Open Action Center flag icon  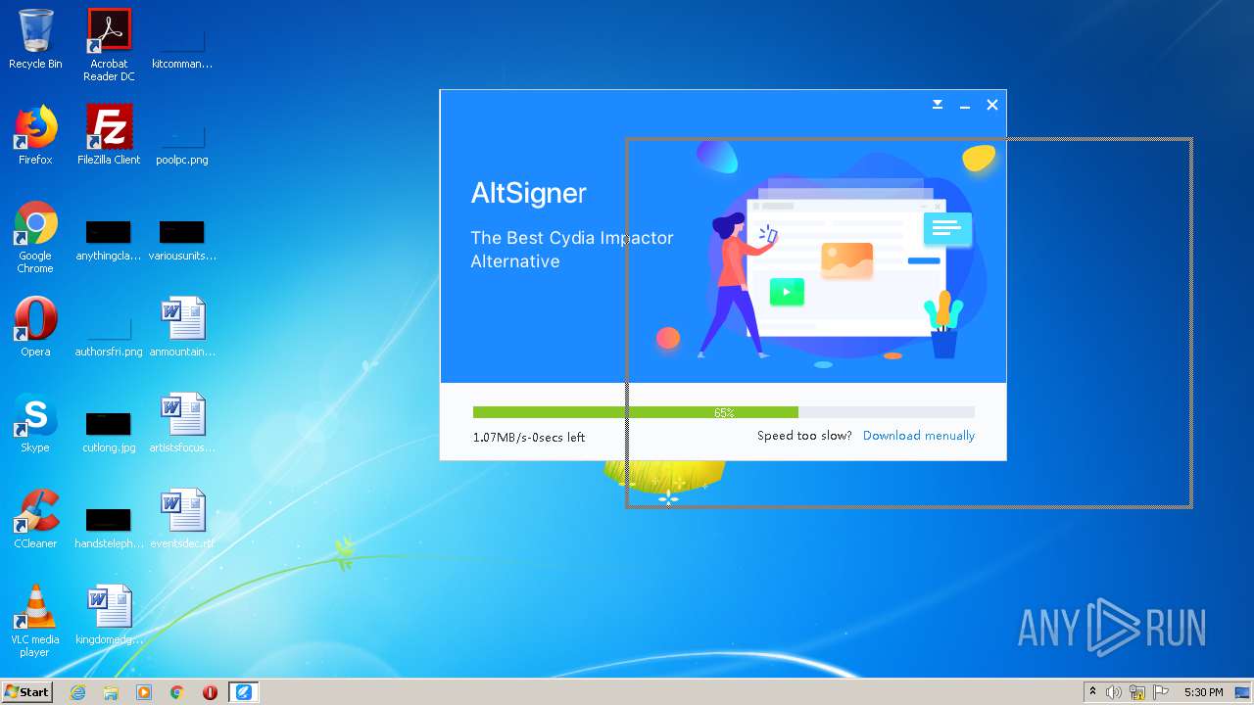(1161, 692)
